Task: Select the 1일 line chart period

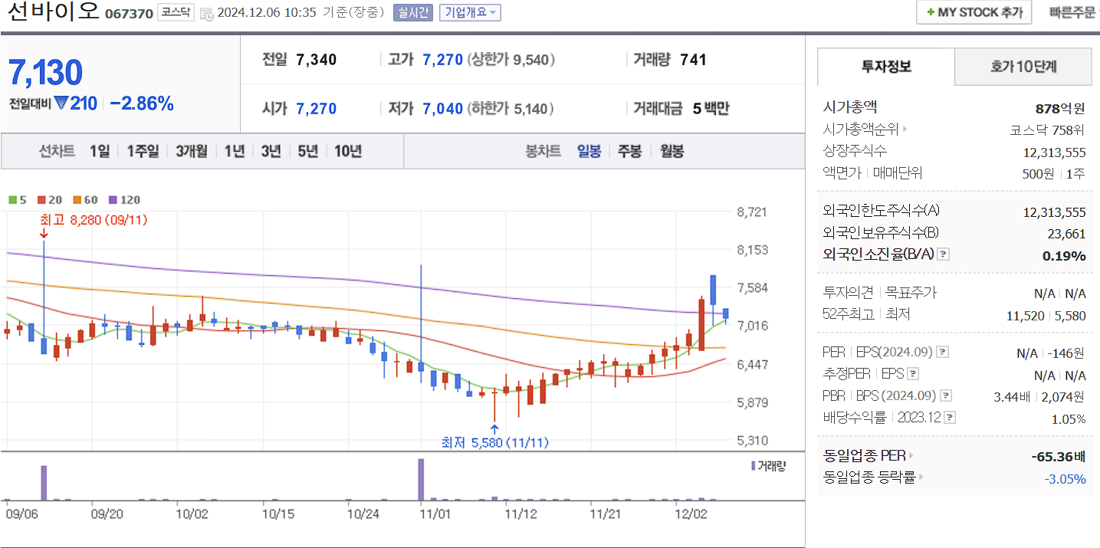Action: click(x=100, y=151)
